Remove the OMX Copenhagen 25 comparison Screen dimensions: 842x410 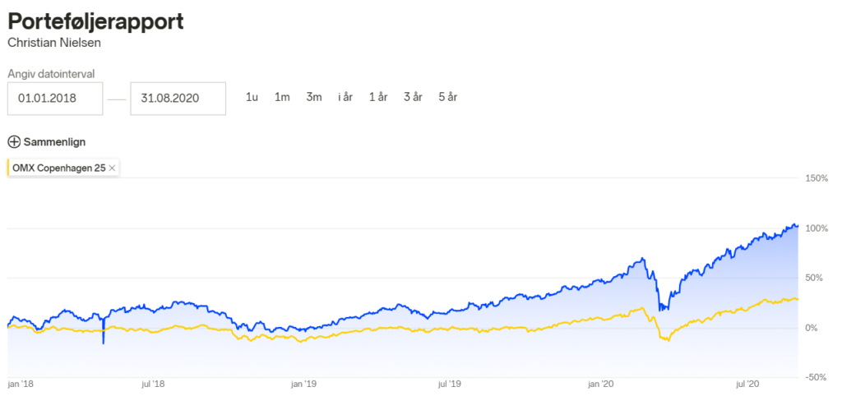point(112,168)
